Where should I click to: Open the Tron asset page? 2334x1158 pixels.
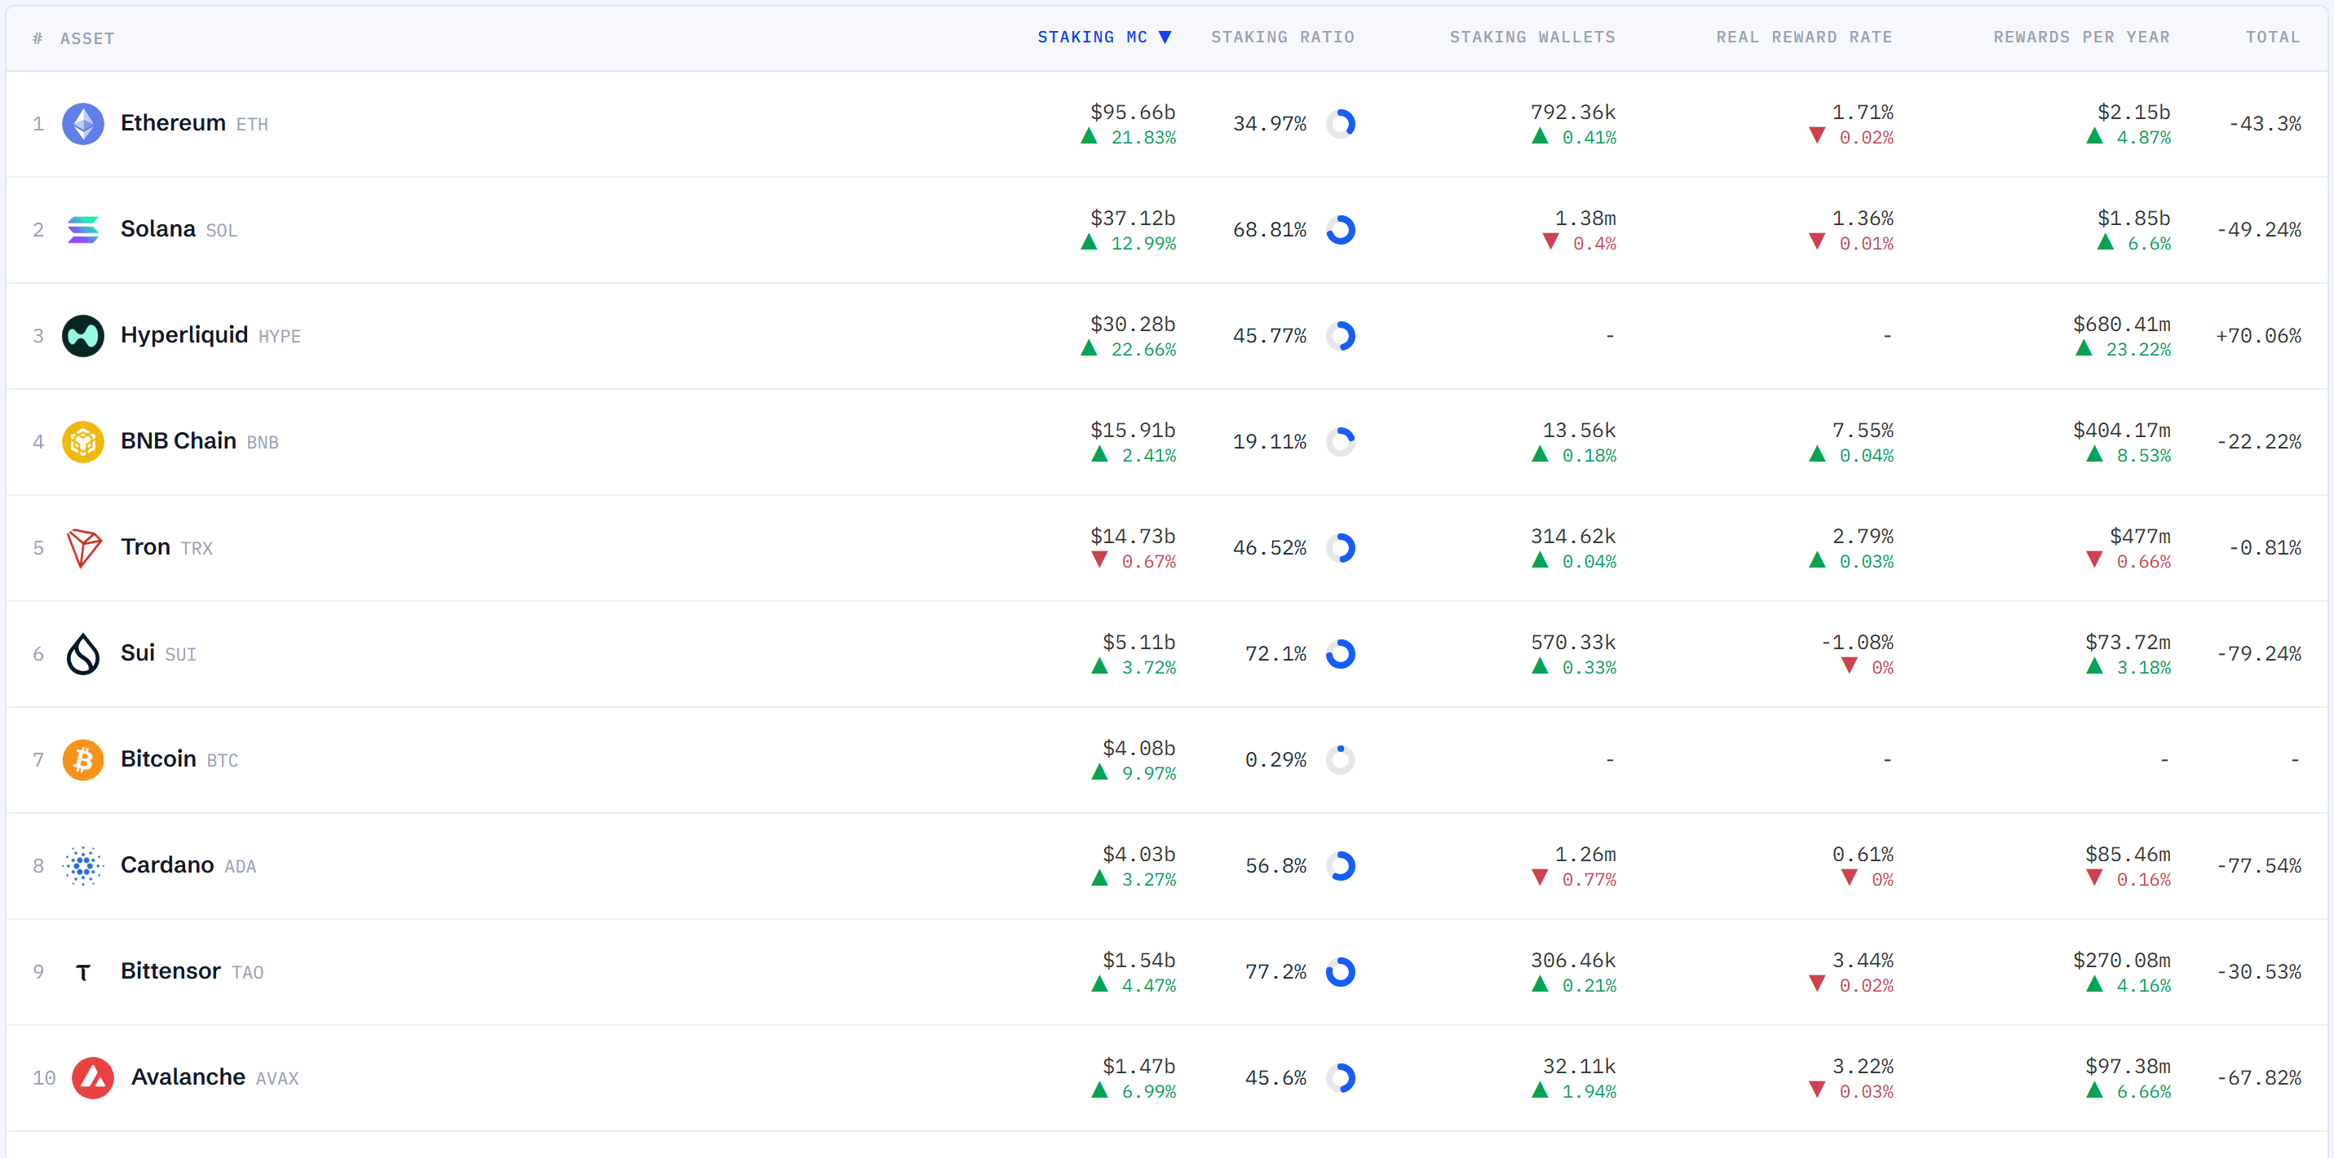(x=146, y=547)
